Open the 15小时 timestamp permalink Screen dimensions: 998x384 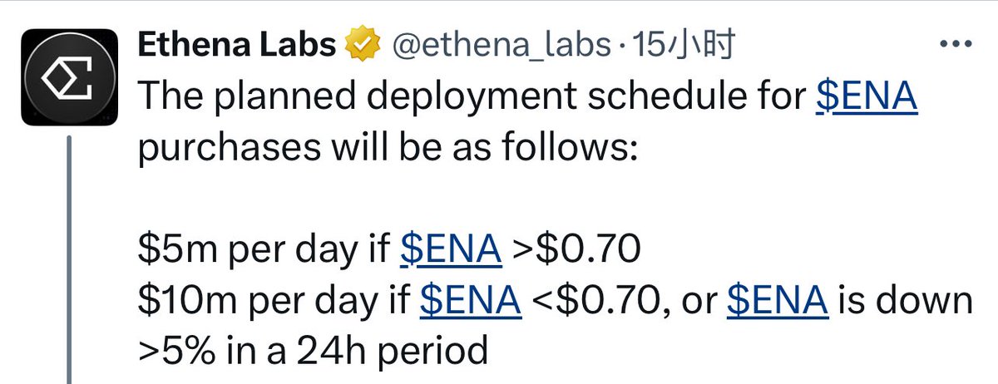coord(680,47)
